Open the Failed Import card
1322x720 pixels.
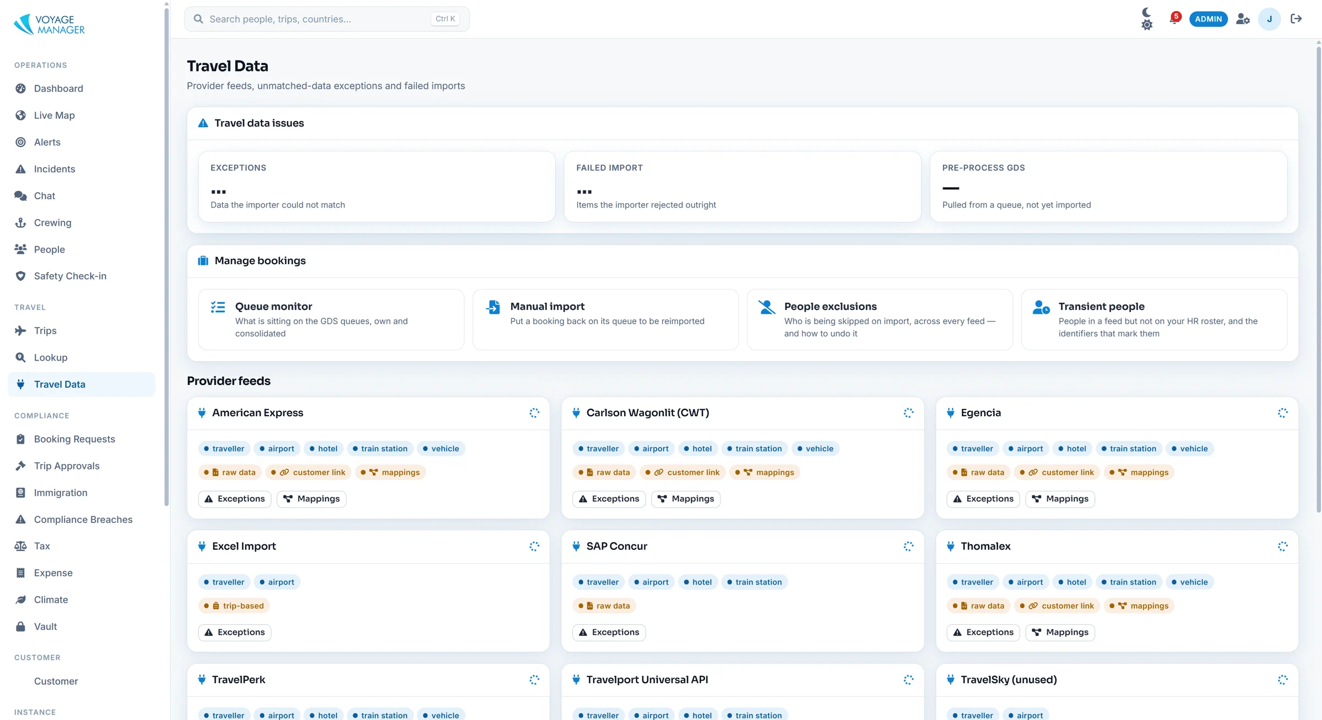743,187
